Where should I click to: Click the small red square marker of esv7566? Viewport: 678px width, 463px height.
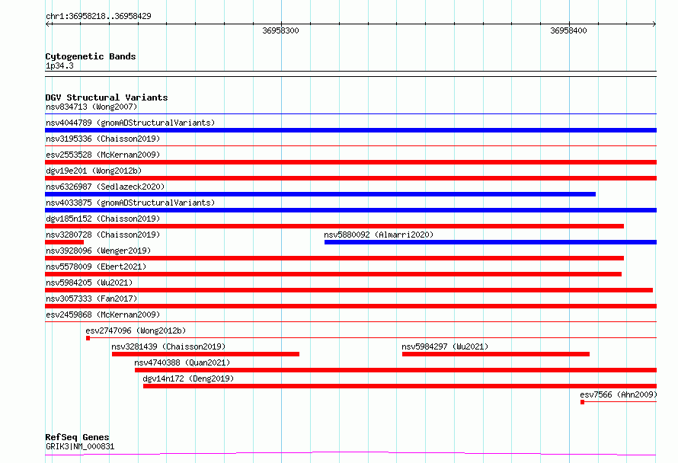tap(583, 402)
